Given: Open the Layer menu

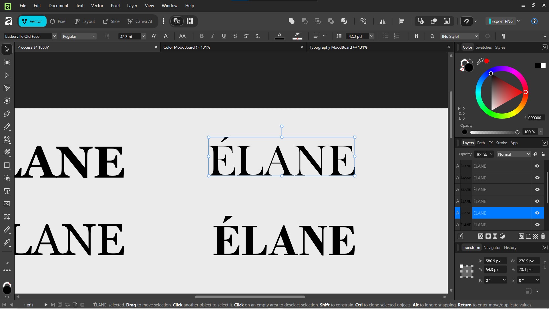Looking at the screenshot, I should (132, 5).
